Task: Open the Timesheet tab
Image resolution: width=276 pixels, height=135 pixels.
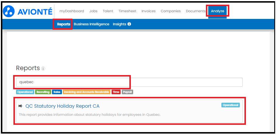Action: pos(127,11)
